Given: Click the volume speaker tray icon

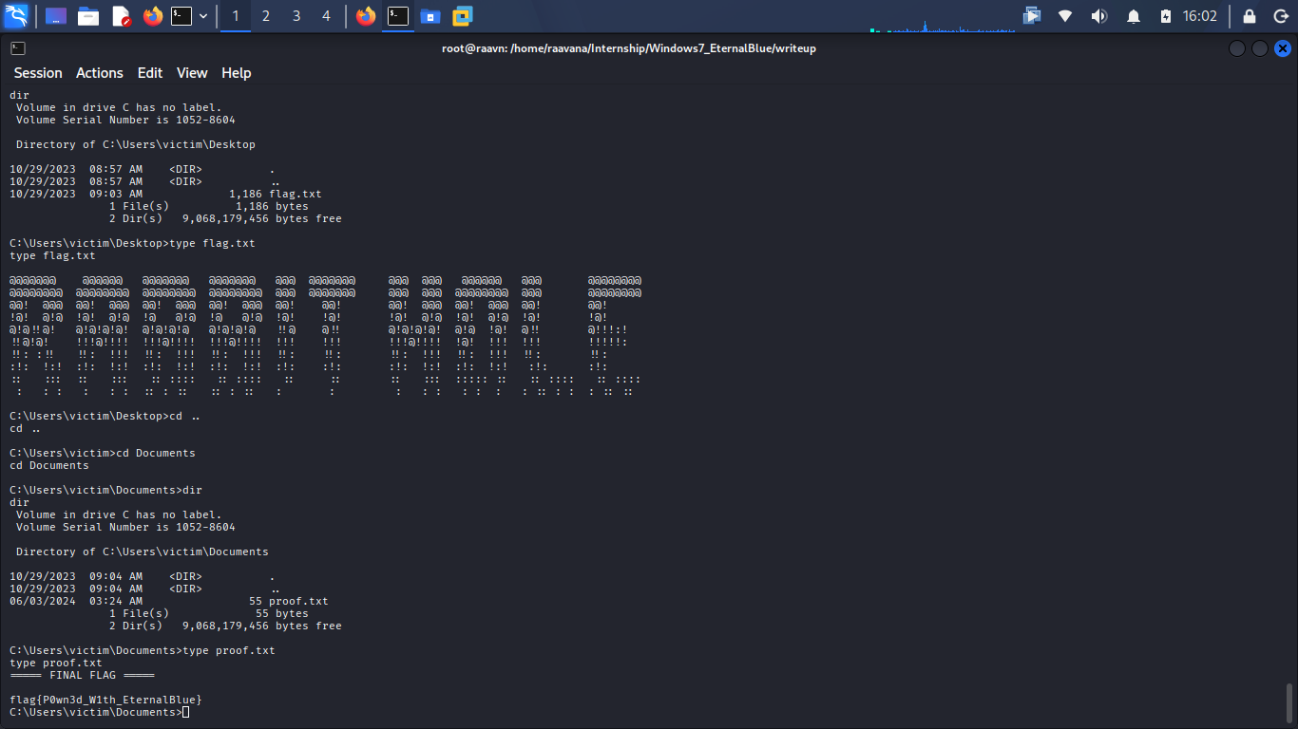Looking at the screenshot, I should coord(1099,16).
